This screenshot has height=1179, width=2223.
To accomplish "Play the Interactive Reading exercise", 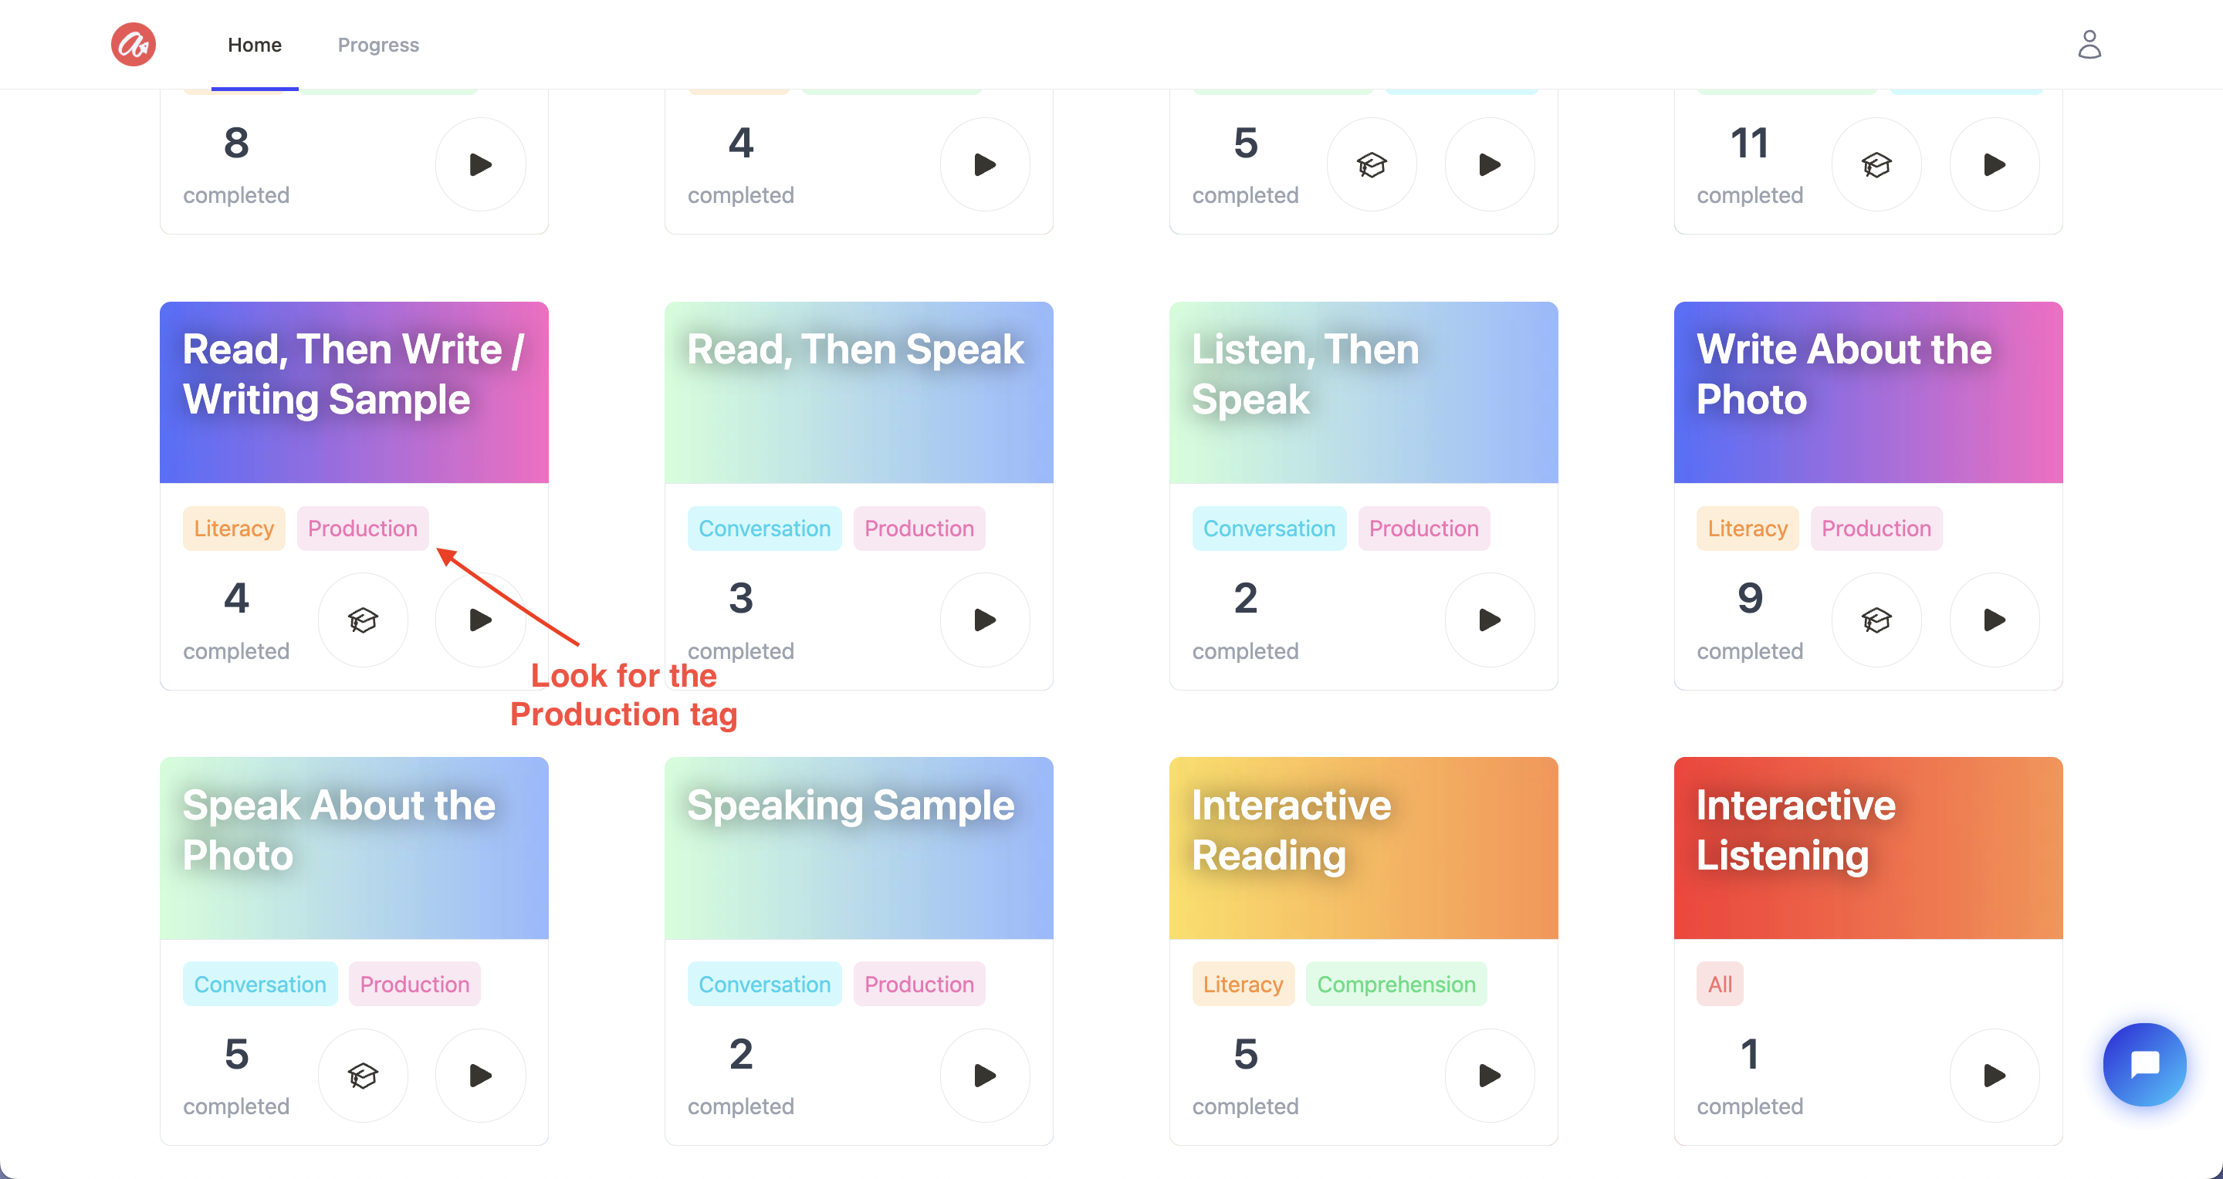I will point(1490,1075).
